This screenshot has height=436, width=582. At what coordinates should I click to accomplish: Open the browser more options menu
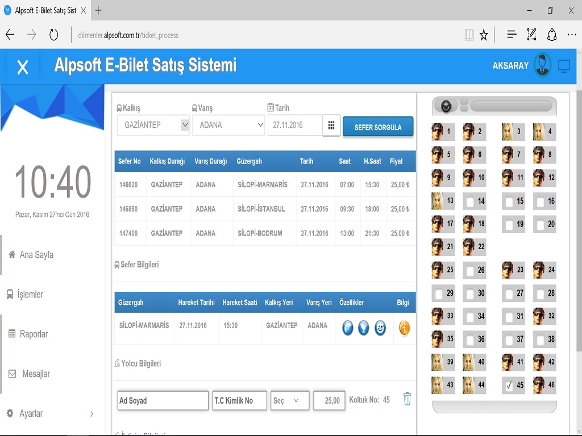572,35
